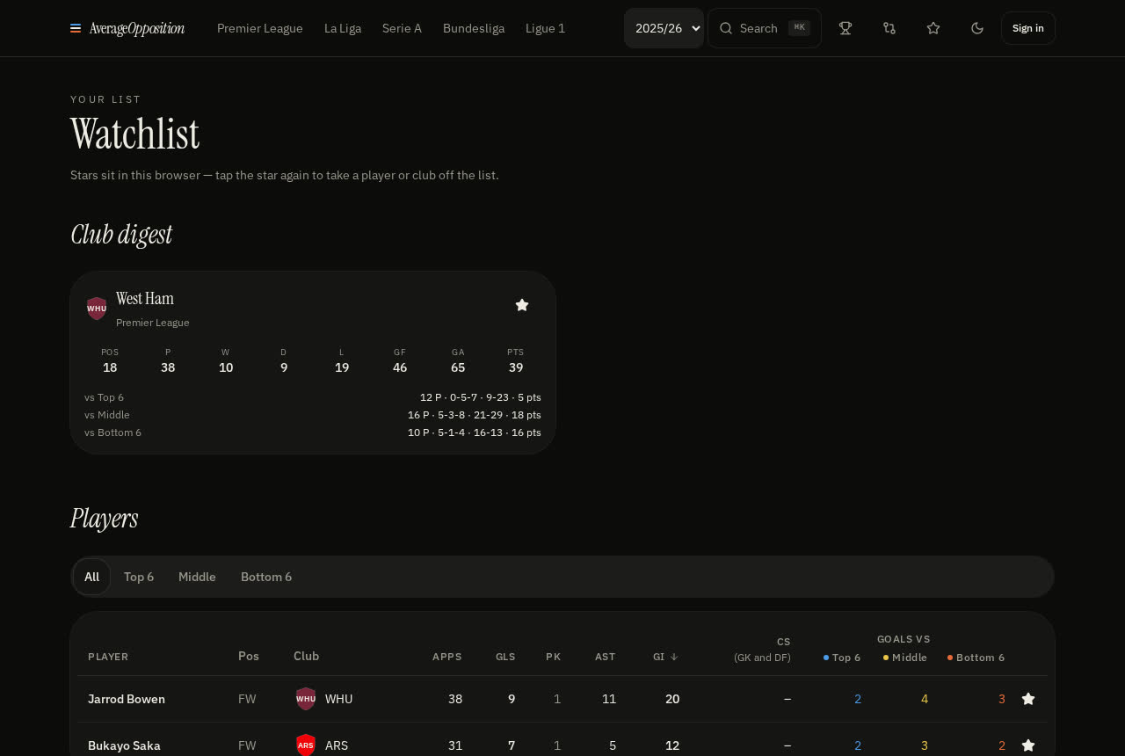Remove Bukayo Saka from watchlist star
1125x756 pixels.
pyautogui.click(x=1028, y=745)
